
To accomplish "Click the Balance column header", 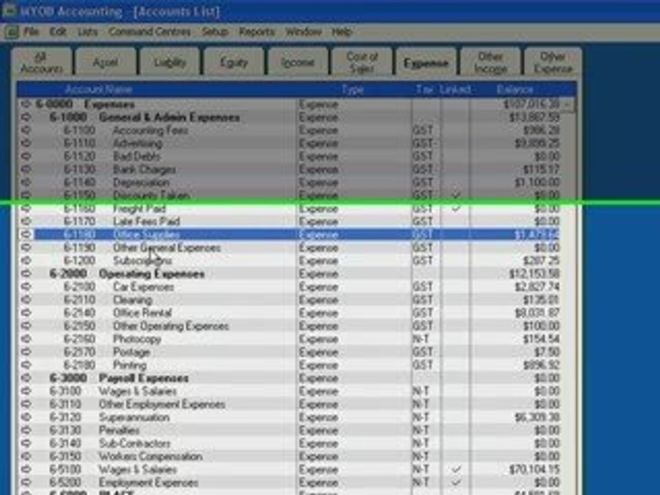I will point(514,89).
